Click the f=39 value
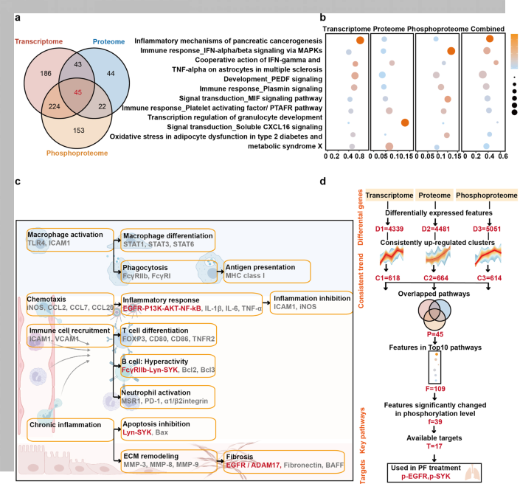The height and width of the screenshot is (484, 520). coord(434,421)
